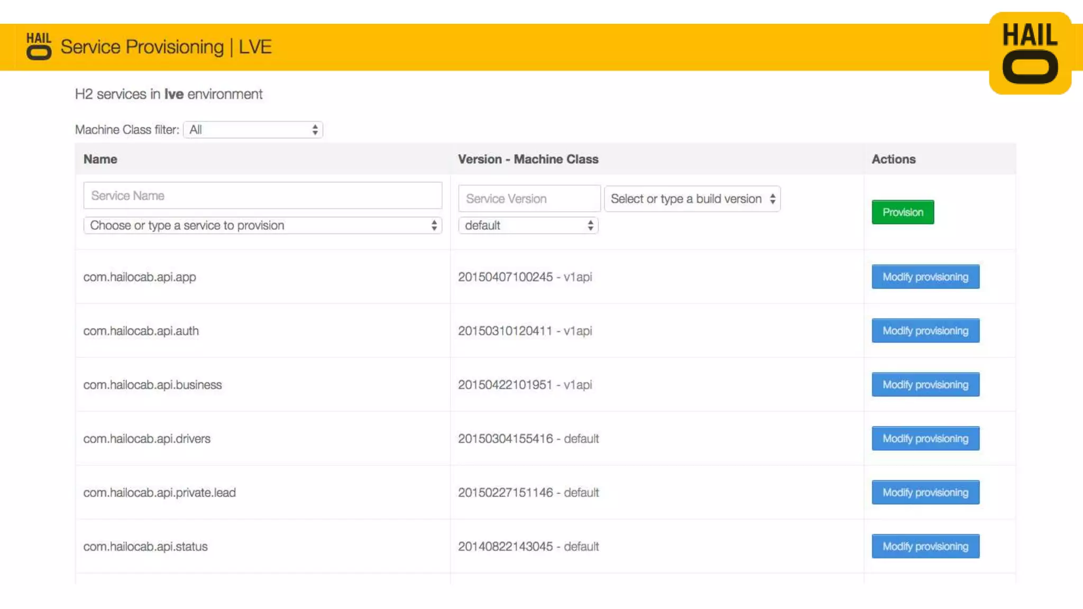
Task: Modify provisioning for com.hailocab.api.private.lead
Action: coord(925,493)
